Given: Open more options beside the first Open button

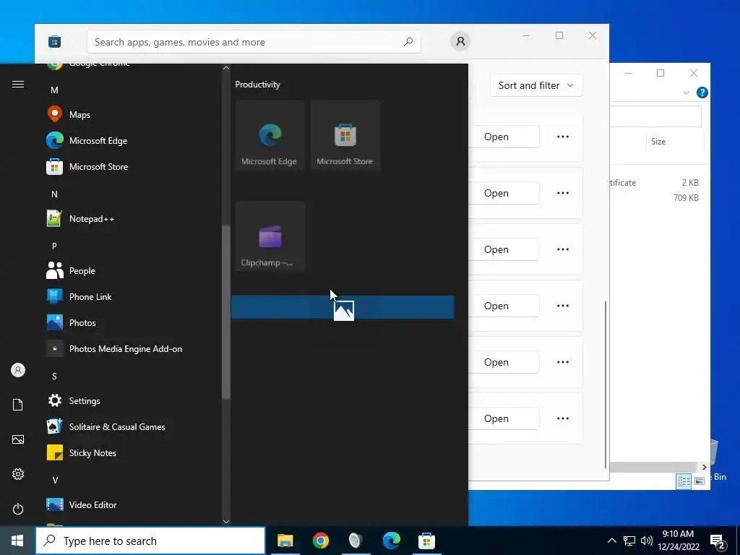Looking at the screenshot, I should [x=562, y=137].
